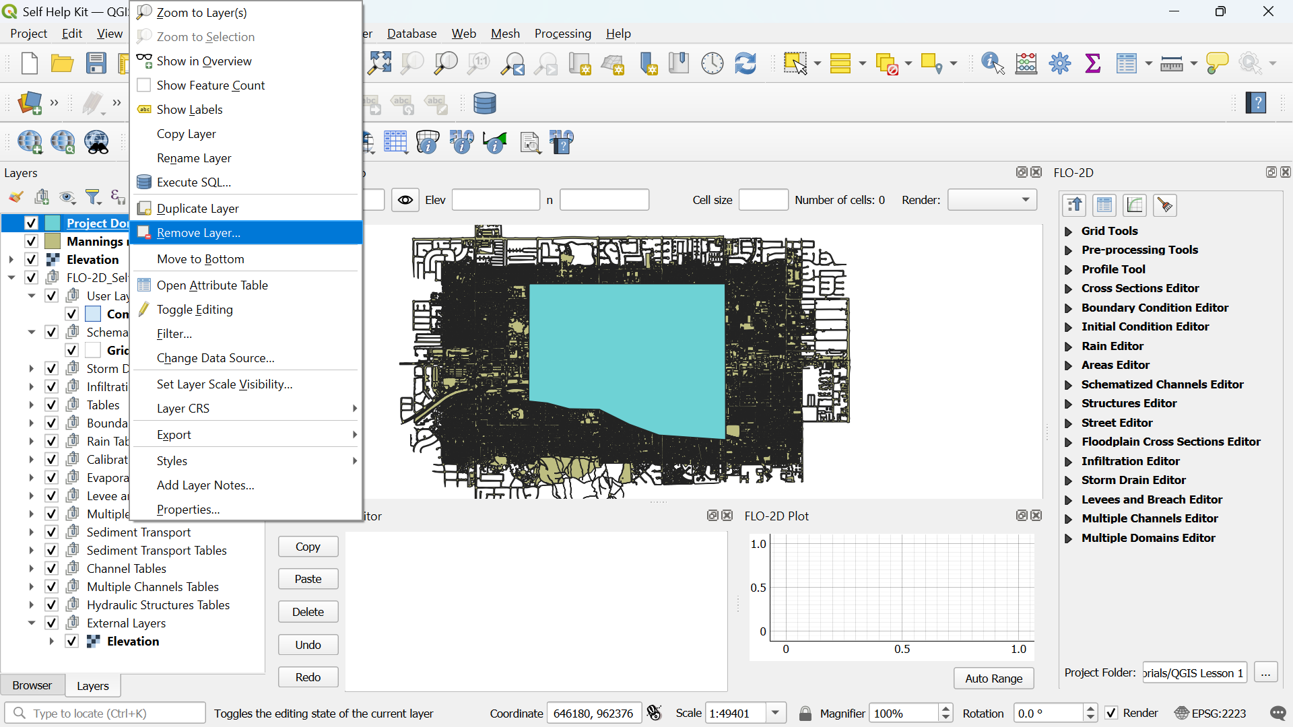Click the eye icon beside Elev field
This screenshot has width=1293, height=727.
coord(405,200)
